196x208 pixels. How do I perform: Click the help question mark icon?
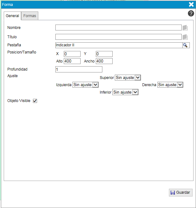pos(191,13)
